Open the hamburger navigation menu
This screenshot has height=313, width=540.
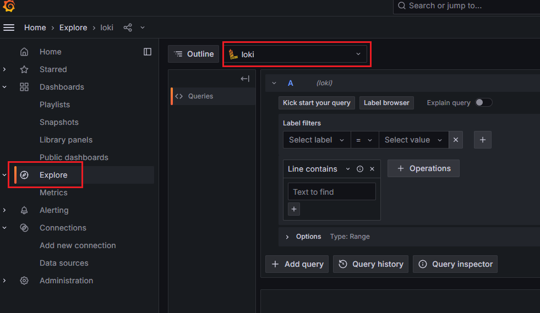pyautogui.click(x=9, y=28)
